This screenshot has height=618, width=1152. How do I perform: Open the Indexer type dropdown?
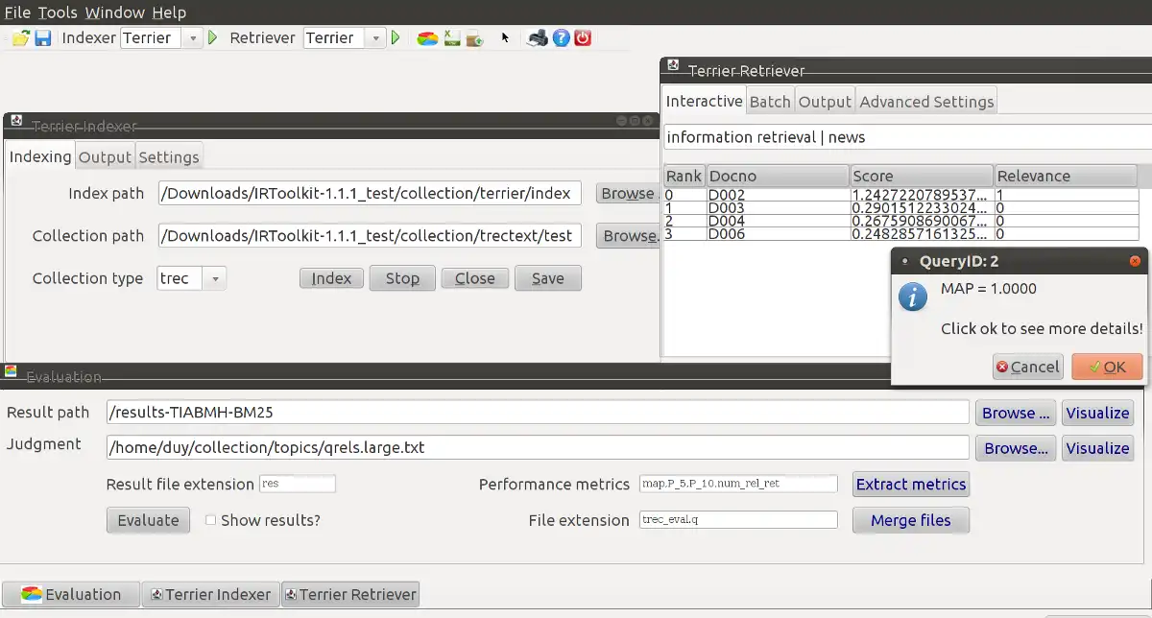[192, 38]
